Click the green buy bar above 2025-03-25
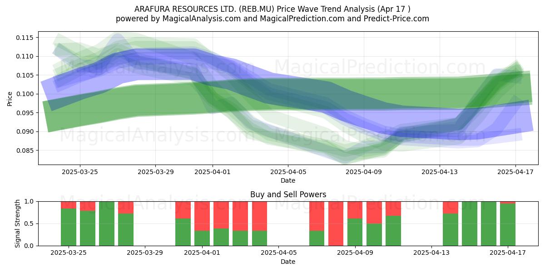The width and height of the screenshot is (545, 272). (x=69, y=227)
